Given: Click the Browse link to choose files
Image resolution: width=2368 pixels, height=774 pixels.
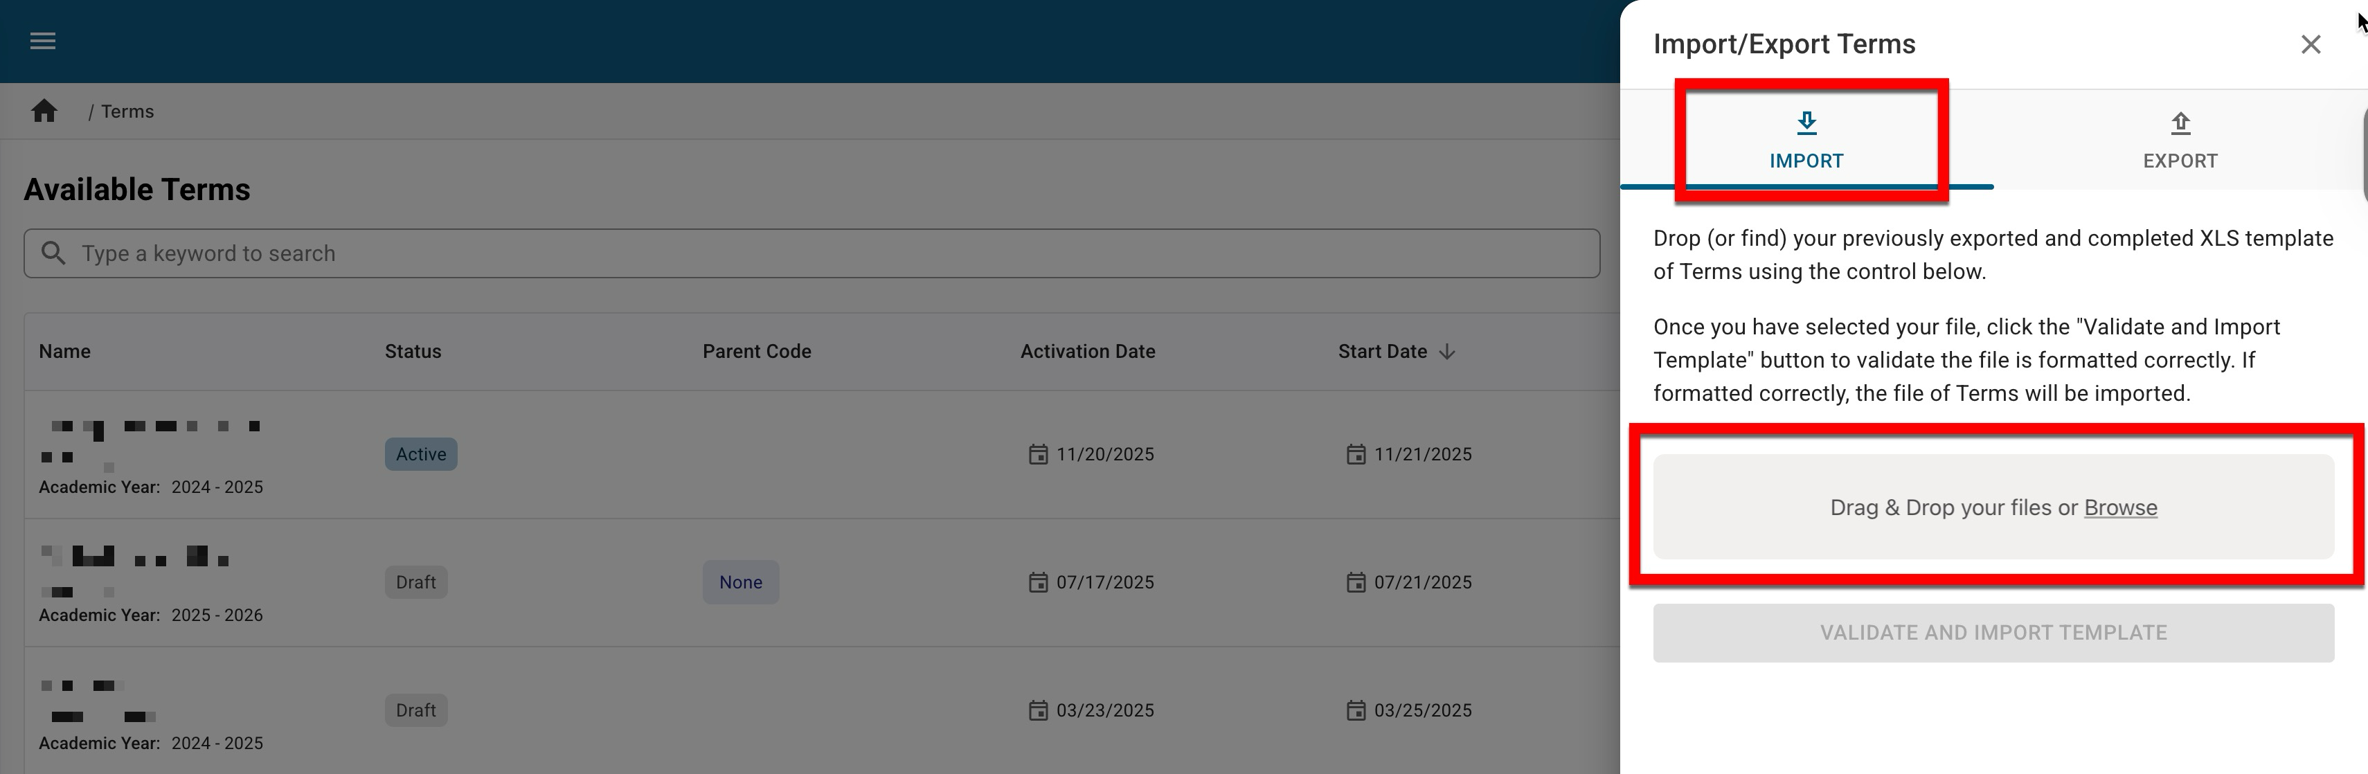Looking at the screenshot, I should 2120,507.
